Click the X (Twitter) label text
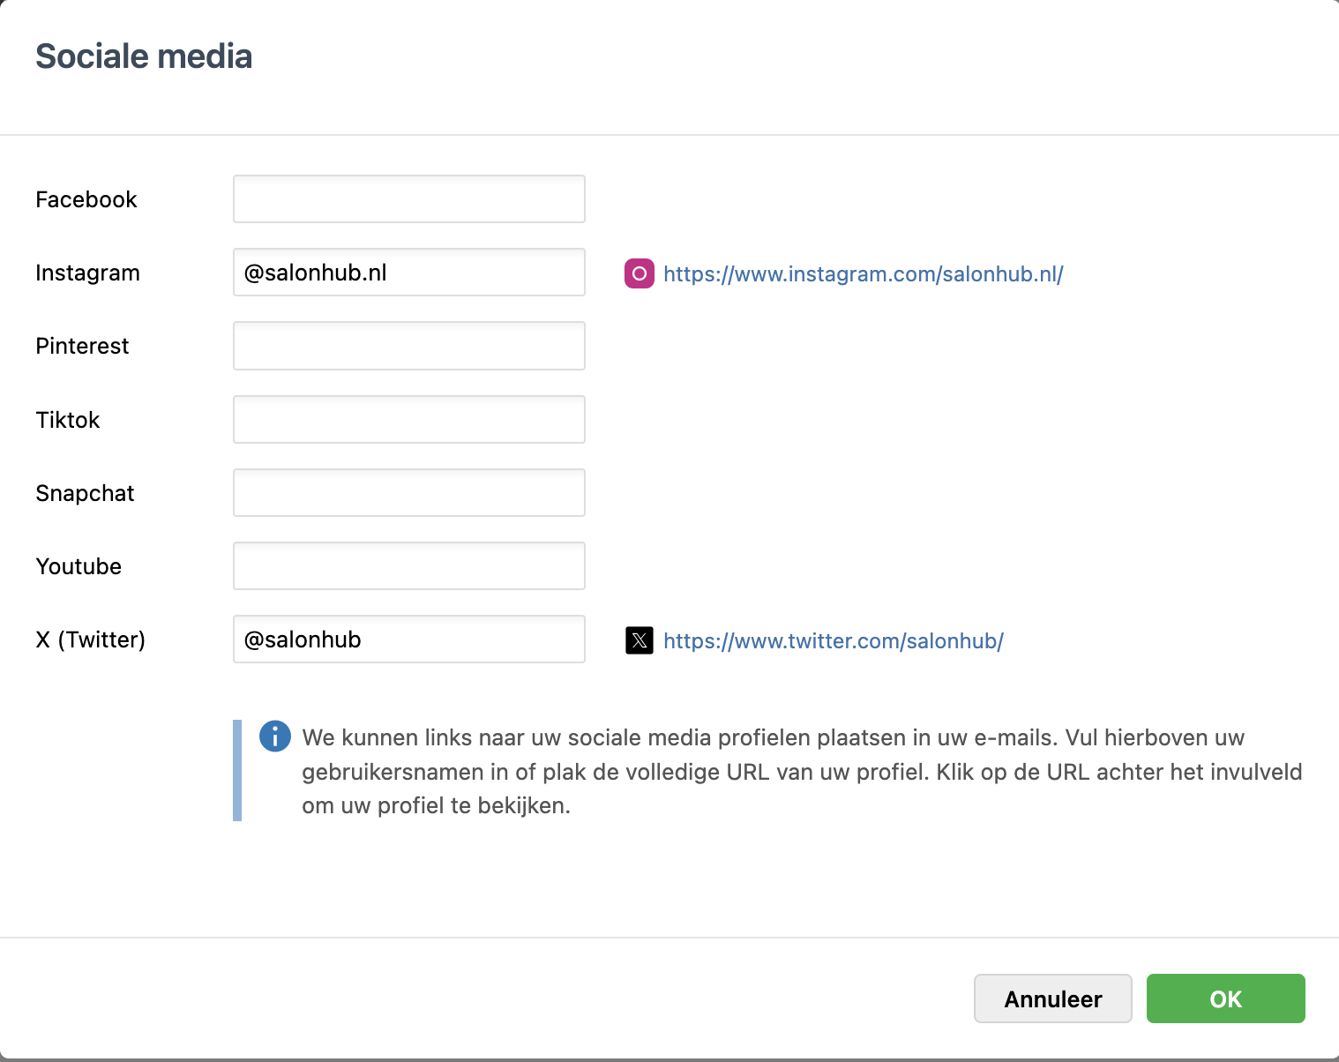This screenshot has height=1062, width=1339. click(90, 639)
